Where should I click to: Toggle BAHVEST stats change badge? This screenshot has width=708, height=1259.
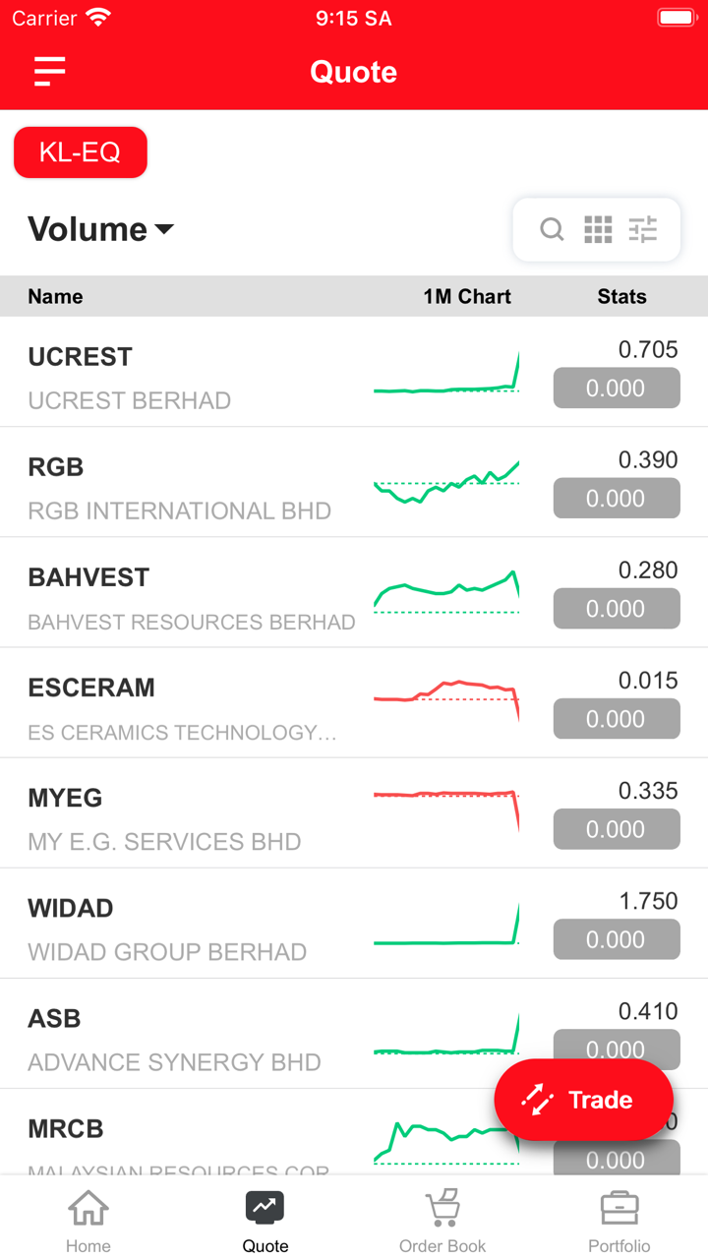[617, 609]
